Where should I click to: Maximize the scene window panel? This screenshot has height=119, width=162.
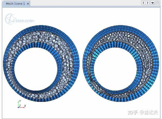(158, 3)
